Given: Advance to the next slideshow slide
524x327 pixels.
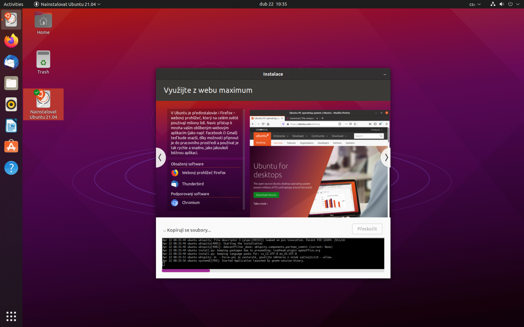Looking at the screenshot, I should tap(386, 158).
